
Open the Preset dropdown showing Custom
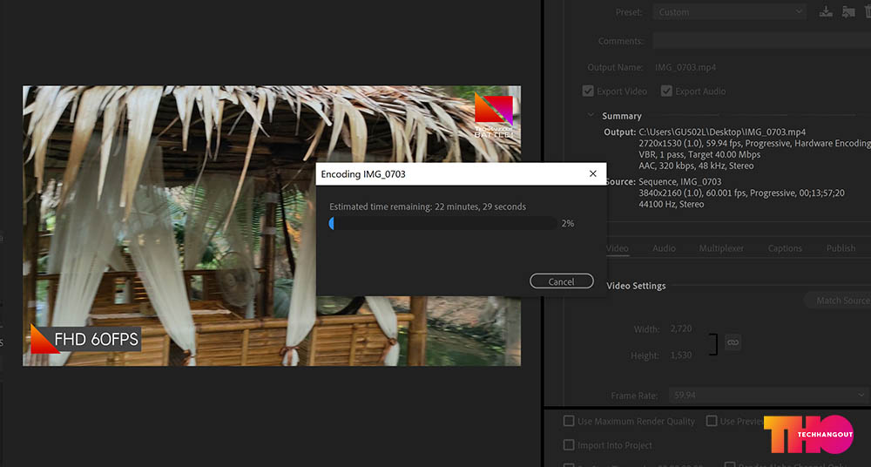729,11
